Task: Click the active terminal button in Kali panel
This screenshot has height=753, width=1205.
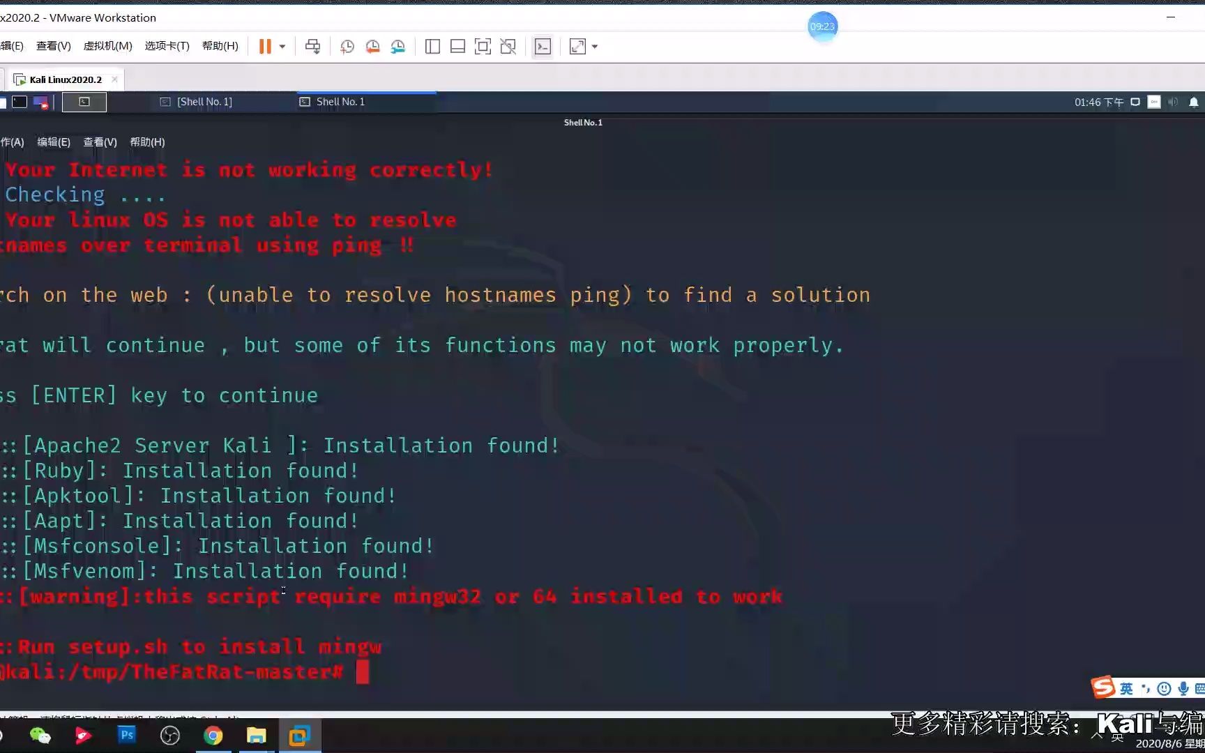Action: (84, 102)
